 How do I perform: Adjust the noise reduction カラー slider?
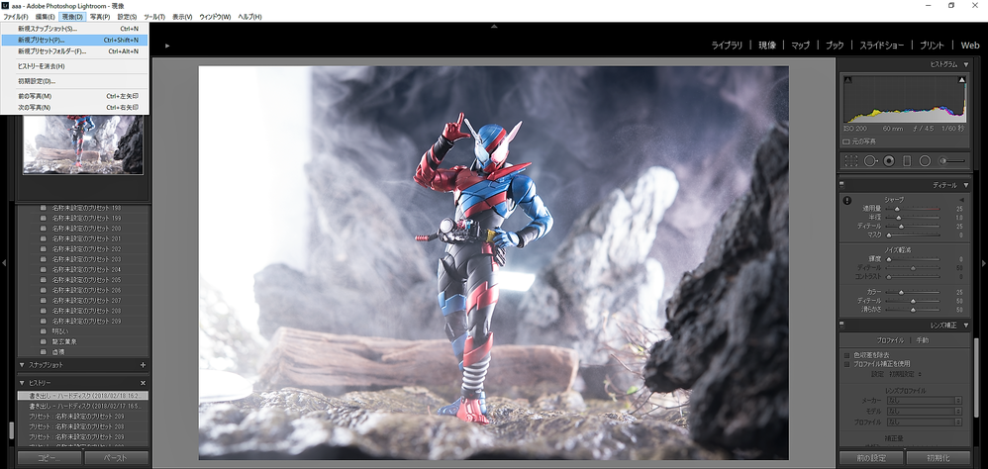[913, 292]
